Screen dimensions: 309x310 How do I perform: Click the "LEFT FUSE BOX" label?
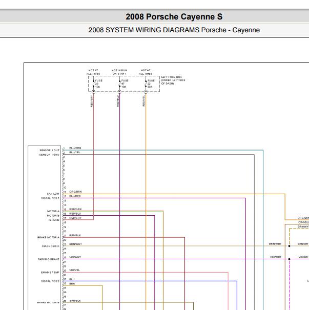[x=172, y=77]
